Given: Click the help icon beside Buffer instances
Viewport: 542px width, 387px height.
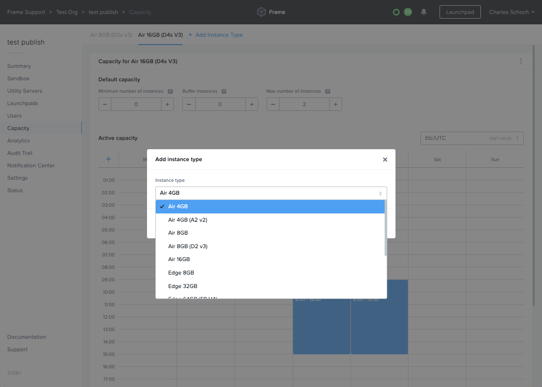Looking at the screenshot, I should 223,91.
